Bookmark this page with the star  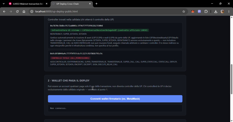(x=184, y=11)
